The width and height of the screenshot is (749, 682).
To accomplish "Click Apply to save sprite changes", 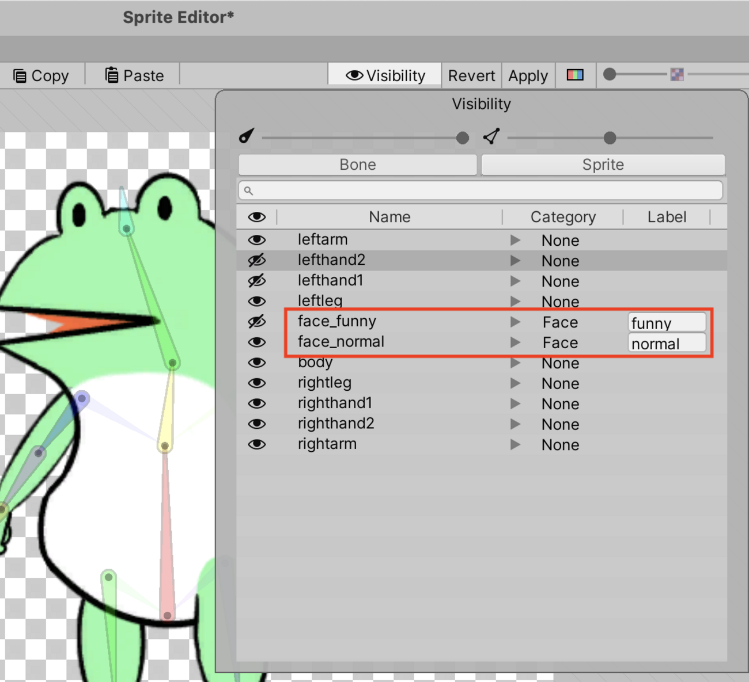I will tap(528, 75).
